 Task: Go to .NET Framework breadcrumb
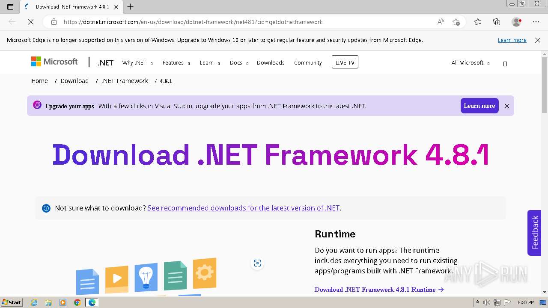(125, 81)
